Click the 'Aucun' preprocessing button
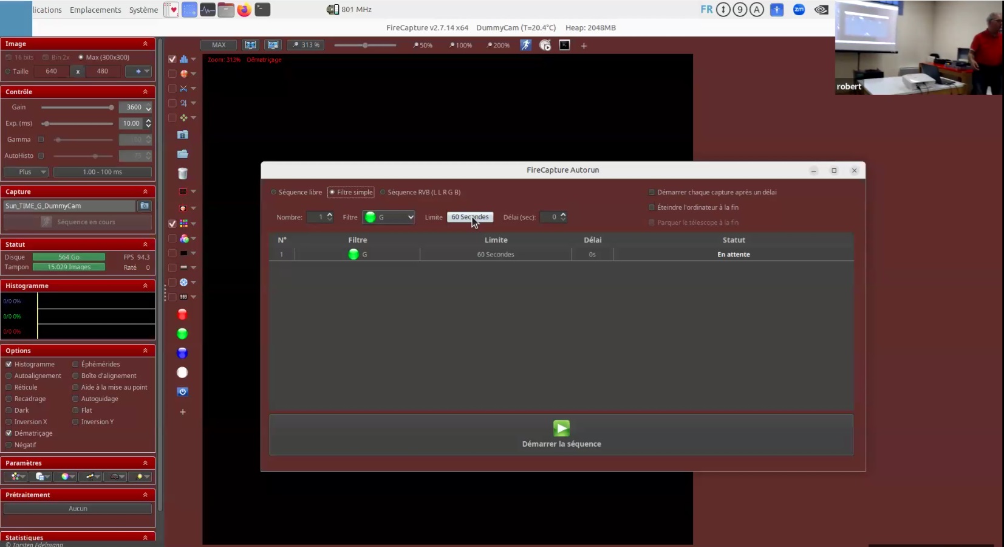The image size is (1004, 547). point(78,509)
